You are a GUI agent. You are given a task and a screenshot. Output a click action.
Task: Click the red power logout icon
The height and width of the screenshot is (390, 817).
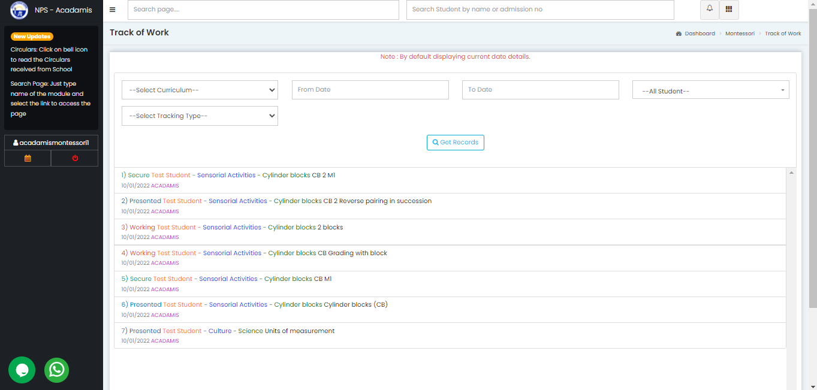75,158
